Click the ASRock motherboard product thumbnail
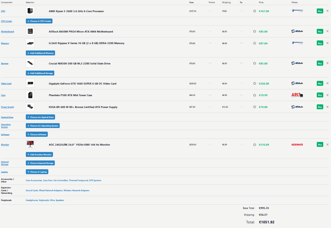Screen dimensions: 331x228 pyautogui.click(x=30, y=31)
